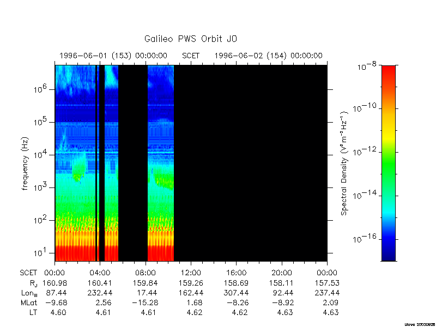436x327 pixels.
Task: Click the MLat value -8.92
Action: [282, 302]
